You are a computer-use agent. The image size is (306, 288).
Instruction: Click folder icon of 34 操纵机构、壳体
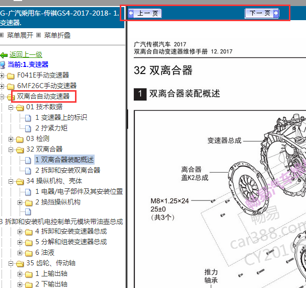20,182
